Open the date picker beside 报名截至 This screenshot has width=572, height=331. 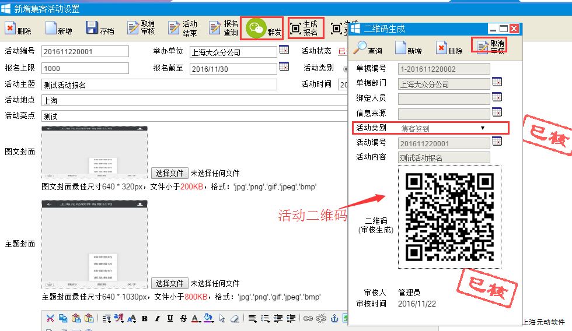coord(284,67)
